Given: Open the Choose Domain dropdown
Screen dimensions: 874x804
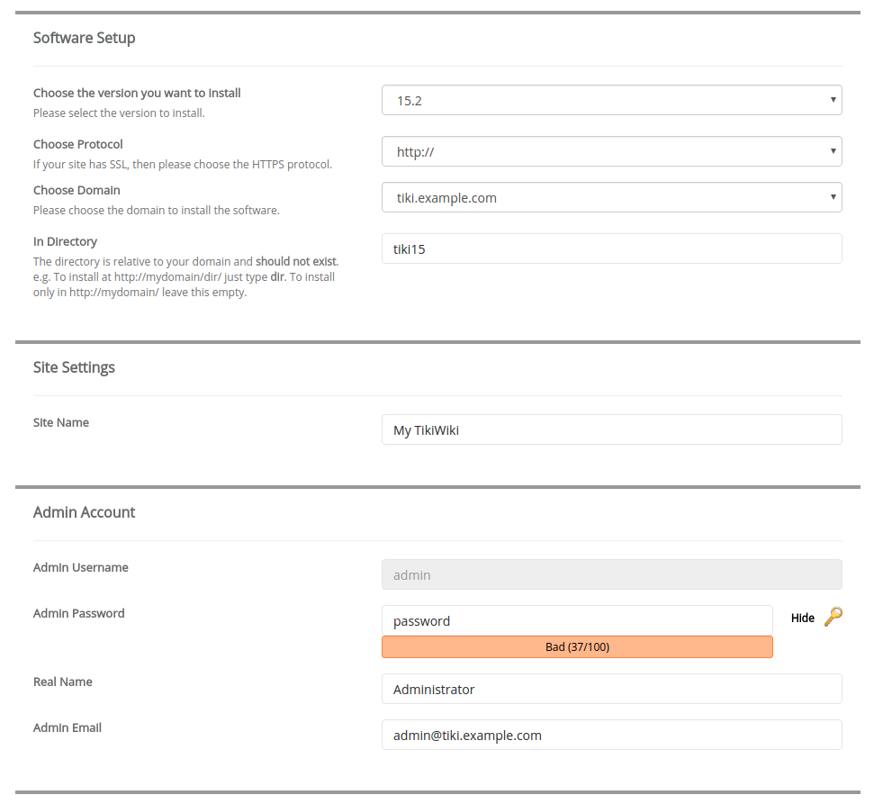Looking at the screenshot, I should pyautogui.click(x=611, y=198).
